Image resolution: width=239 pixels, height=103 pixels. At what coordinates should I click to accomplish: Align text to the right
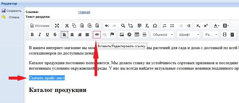pos(80,35)
